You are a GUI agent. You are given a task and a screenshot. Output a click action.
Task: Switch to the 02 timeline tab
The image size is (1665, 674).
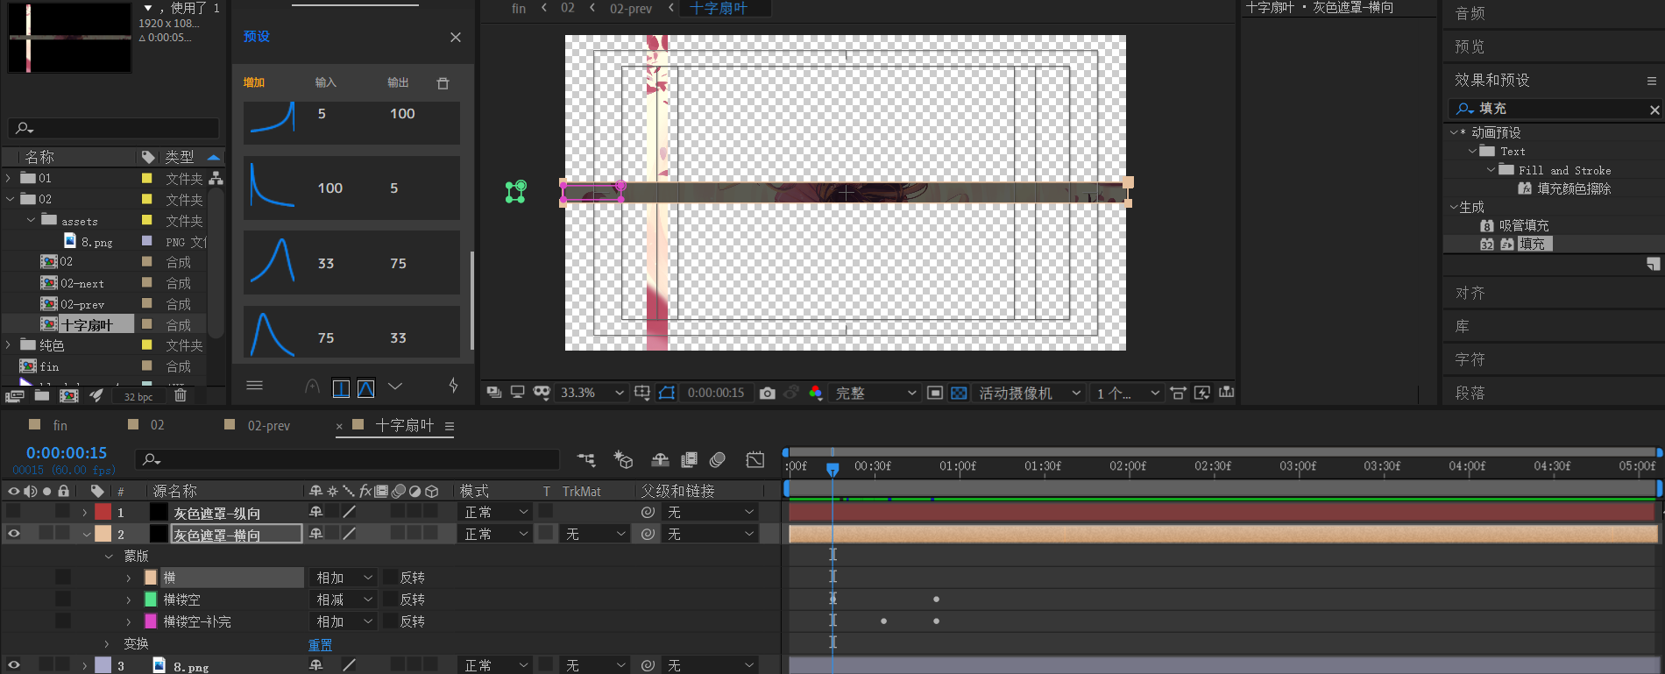[157, 425]
